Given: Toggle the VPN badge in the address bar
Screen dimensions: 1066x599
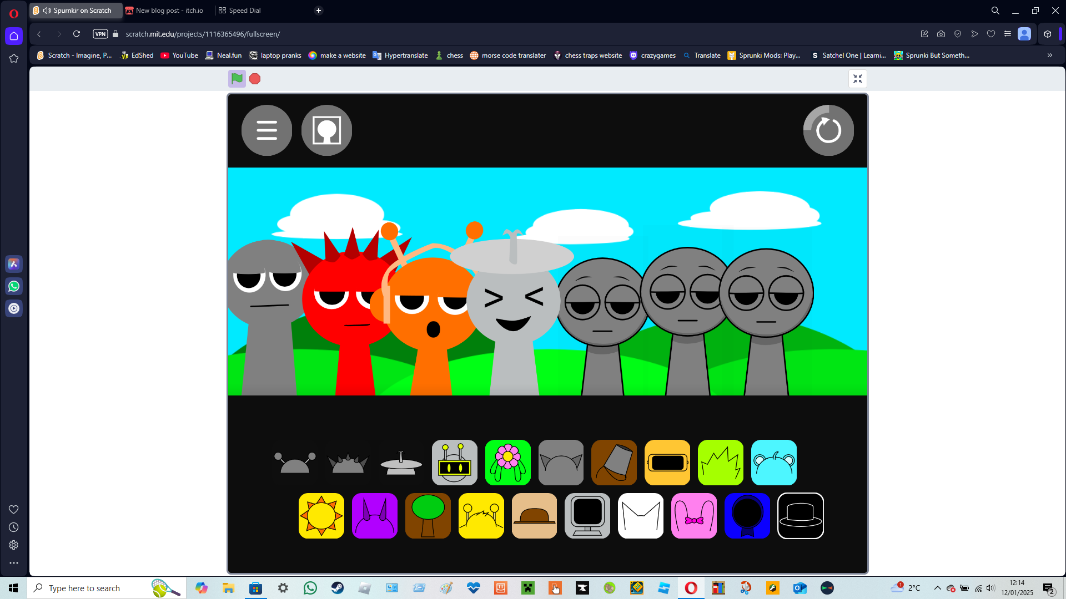Looking at the screenshot, I should (x=100, y=34).
